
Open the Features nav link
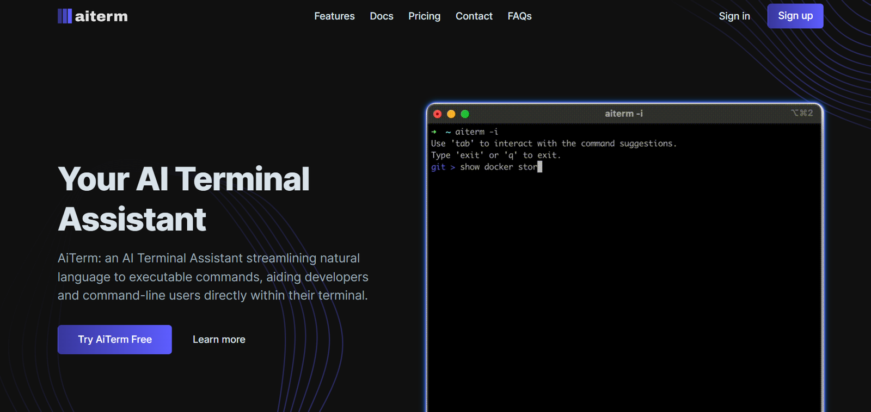334,16
